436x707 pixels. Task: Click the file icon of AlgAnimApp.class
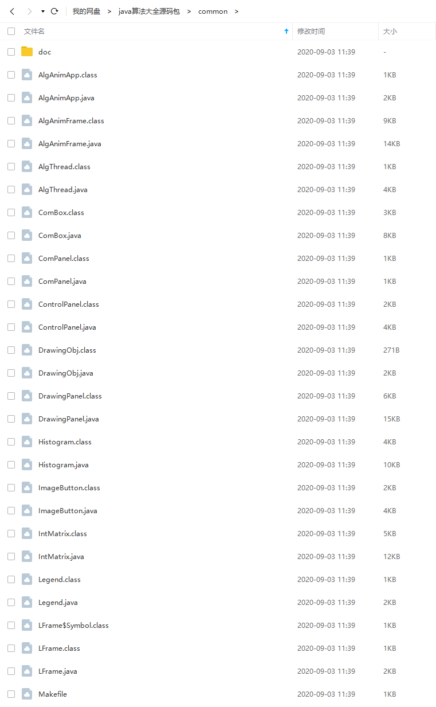click(x=27, y=75)
